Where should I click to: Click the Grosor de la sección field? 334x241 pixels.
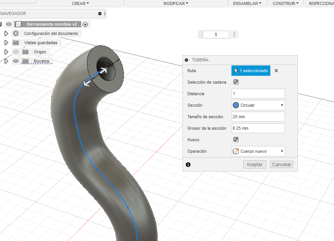(258, 128)
